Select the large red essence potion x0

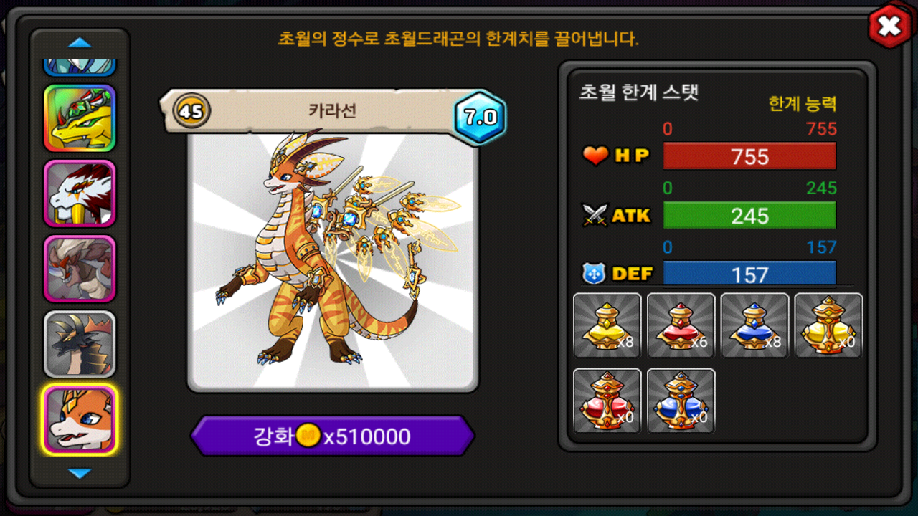tap(607, 401)
